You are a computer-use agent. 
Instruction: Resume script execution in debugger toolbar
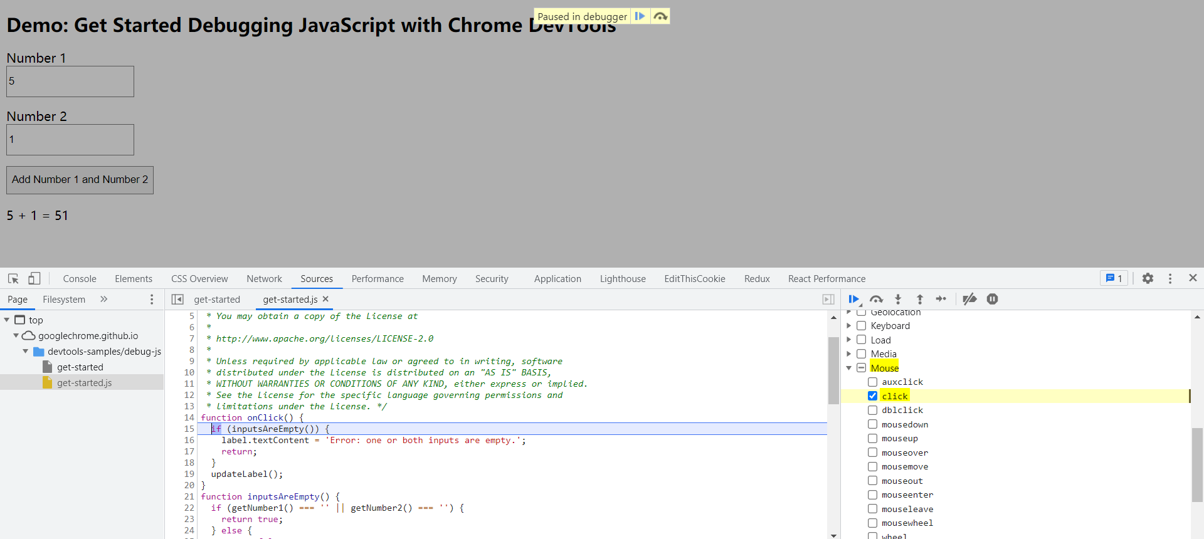coord(854,300)
